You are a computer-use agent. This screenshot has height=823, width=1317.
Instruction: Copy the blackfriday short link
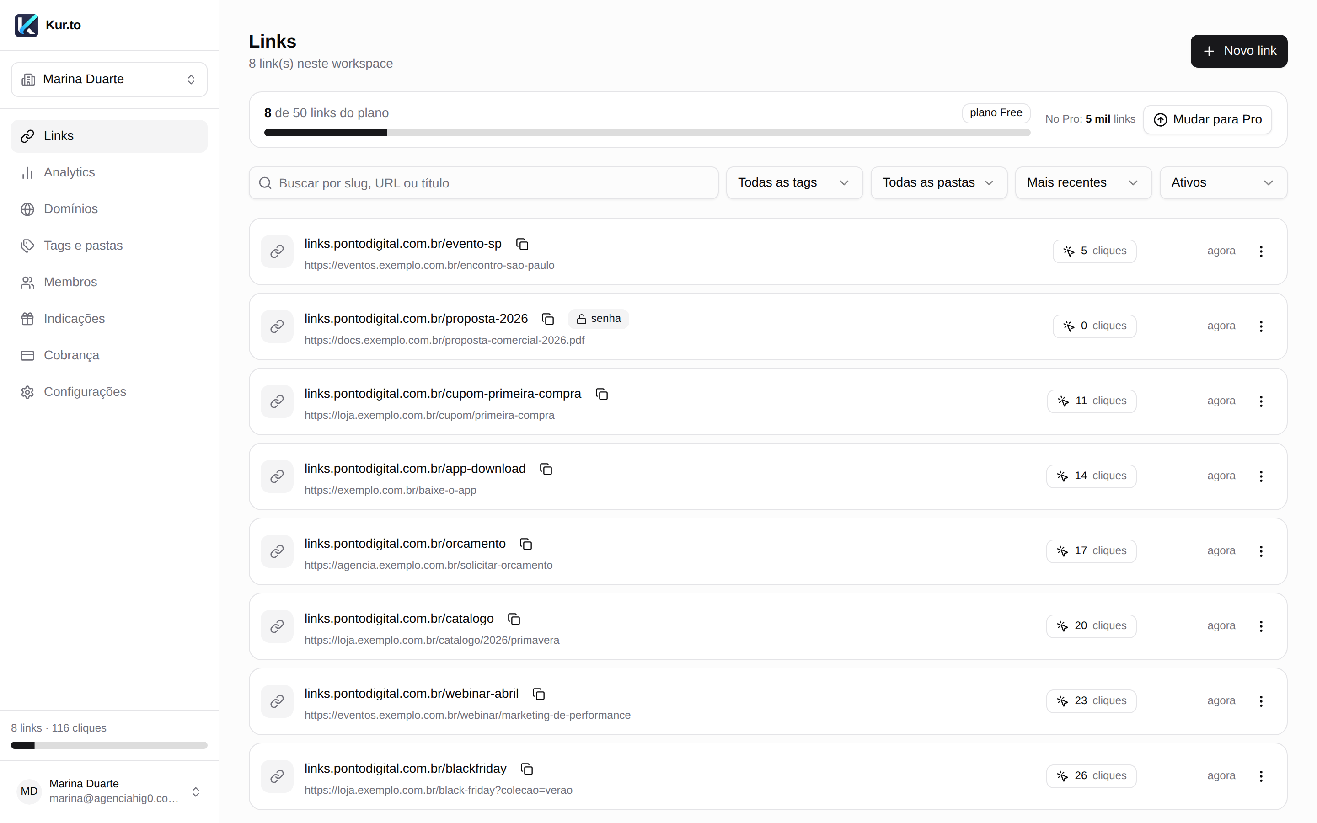pyautogui.click(x=527, y=769)
